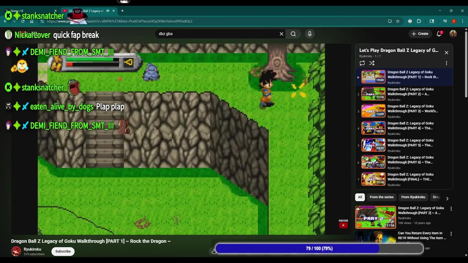Open 'Can You Return Every Item in RE1R' title
The width and height of the screenshot is (468, 263).
(422, 236)
